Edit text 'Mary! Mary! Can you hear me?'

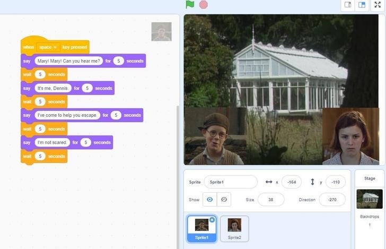tap(69, 61)
